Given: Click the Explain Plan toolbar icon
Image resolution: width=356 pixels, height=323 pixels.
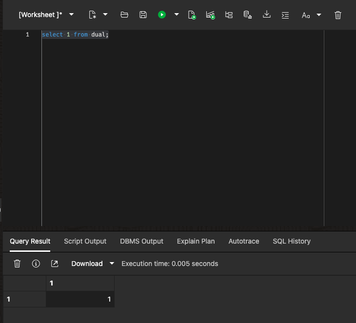Looking at the screenshot, I should (229, 15).
